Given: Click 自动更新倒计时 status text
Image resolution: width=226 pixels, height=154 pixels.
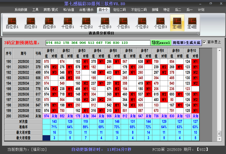Looking at the screenshot, I should pos(101,150).
